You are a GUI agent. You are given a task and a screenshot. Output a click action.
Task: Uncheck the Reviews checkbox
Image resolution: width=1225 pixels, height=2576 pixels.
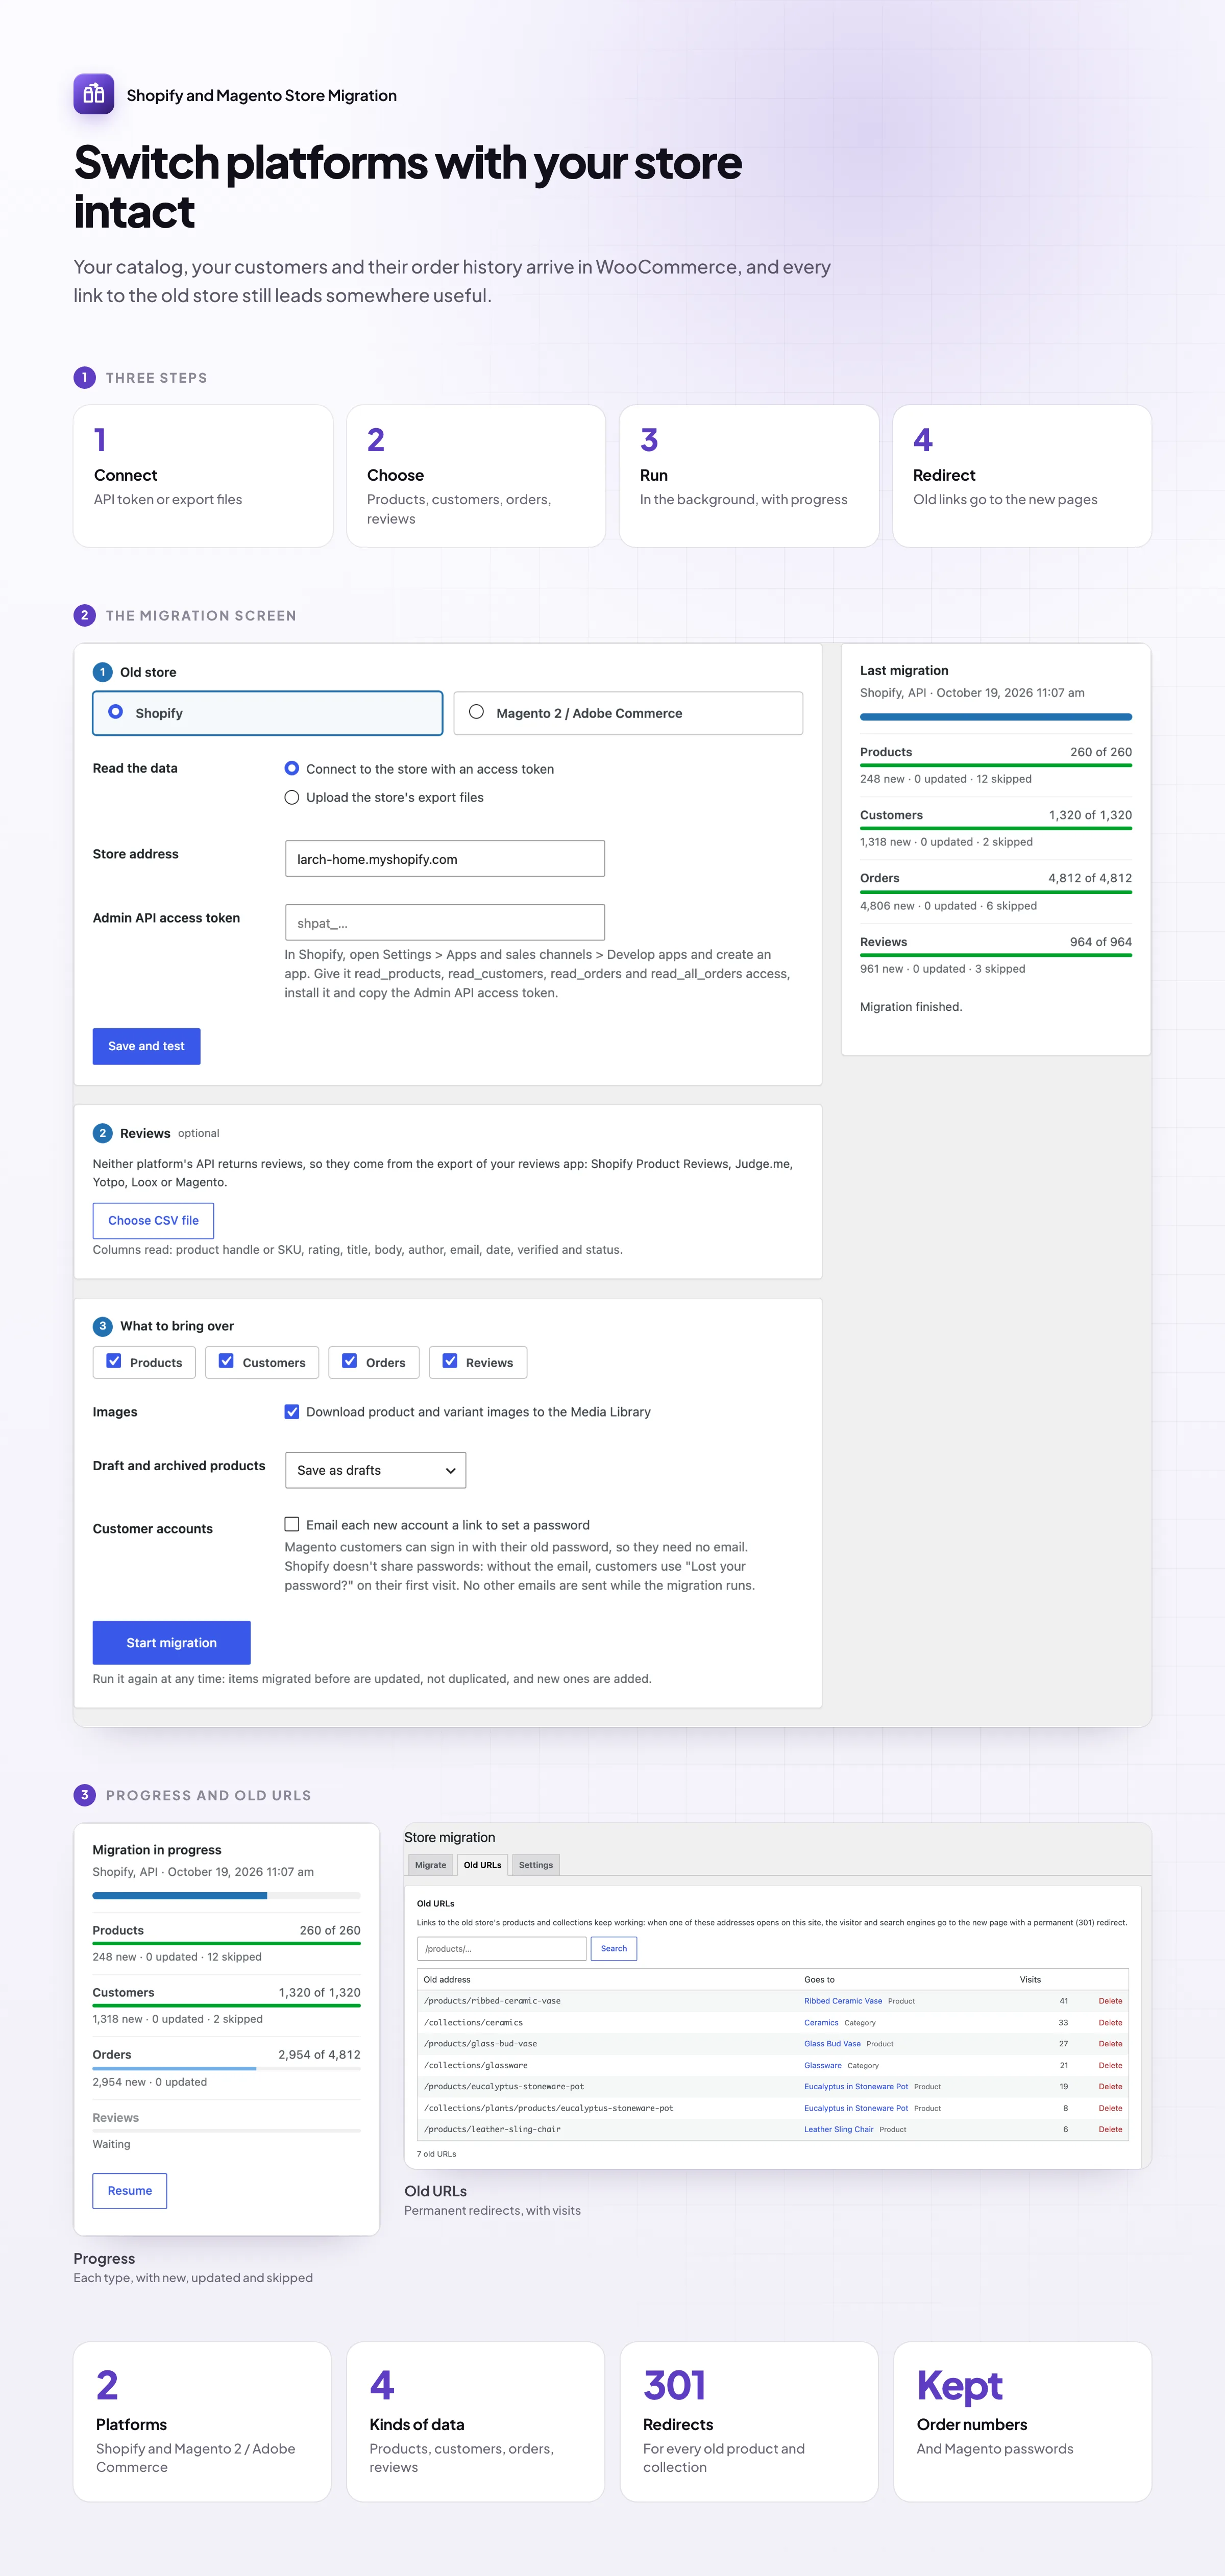click(x=450, y=1361)
